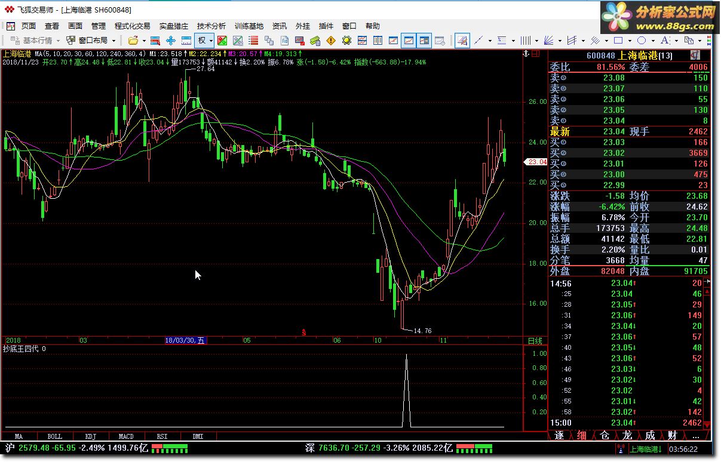721x462 pixels.
Task: Select the MA indicator tab
Action: pyautogui.click(x=19, y=436)
